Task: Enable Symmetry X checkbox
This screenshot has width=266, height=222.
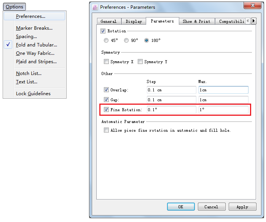Action: tap(106, 62)
